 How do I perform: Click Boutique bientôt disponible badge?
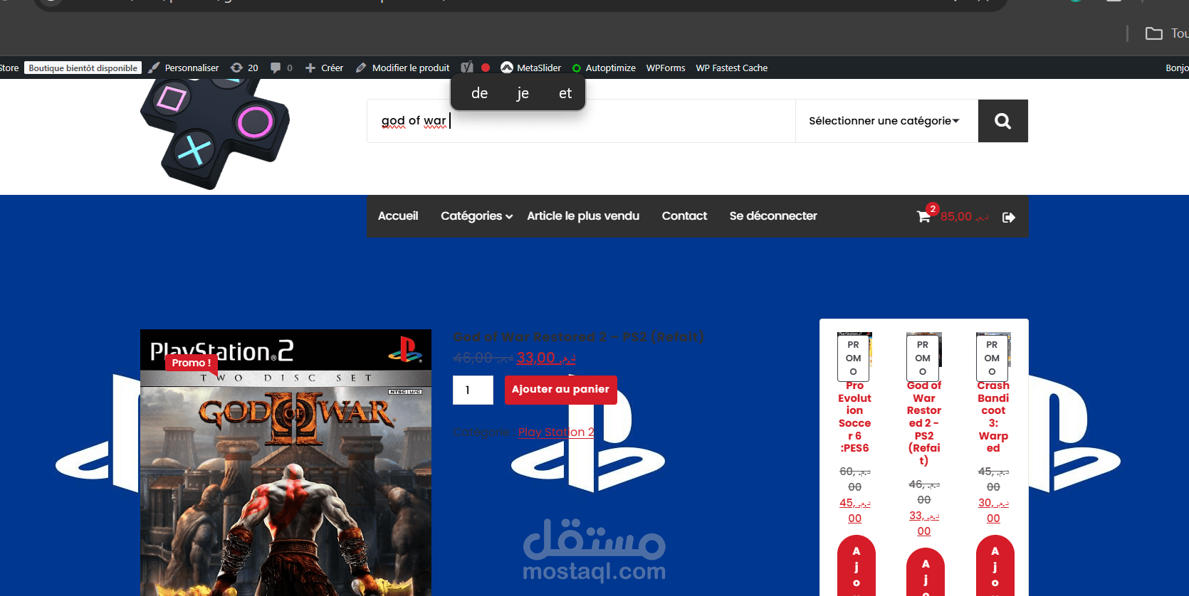click(x=83, y=68)
